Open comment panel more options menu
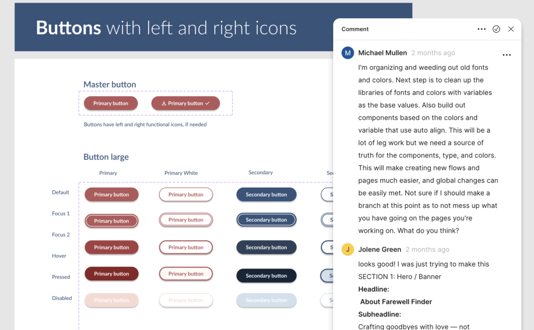Viewport: 534px width, 330px height. tap(481, 29)
